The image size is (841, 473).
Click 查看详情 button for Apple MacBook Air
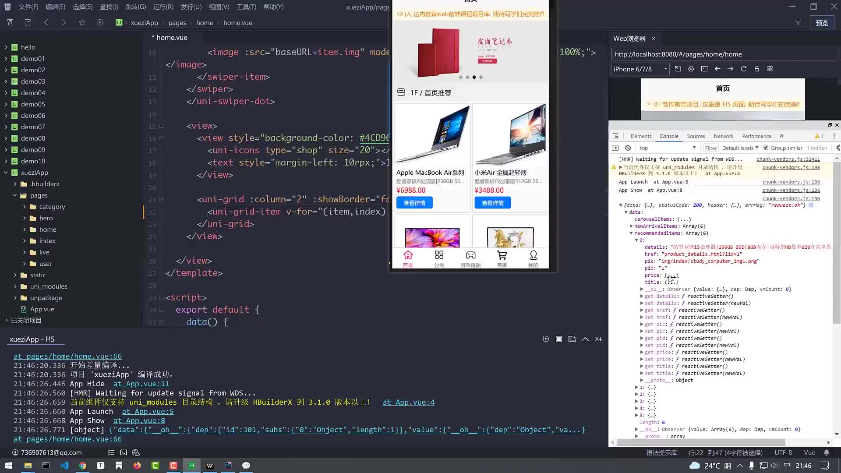tap(414, 203)
